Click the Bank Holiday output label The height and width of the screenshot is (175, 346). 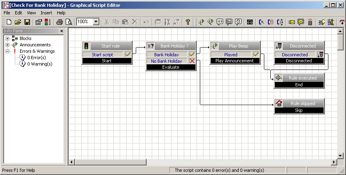point(167,55)
